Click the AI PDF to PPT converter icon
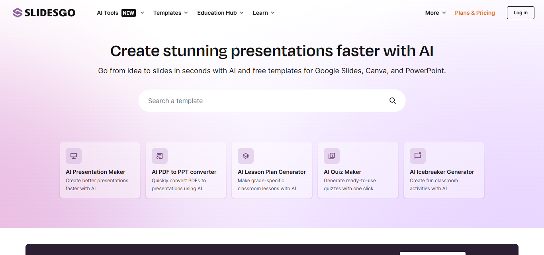The height and width of the screenshot is (255, 544). (160, 156)
